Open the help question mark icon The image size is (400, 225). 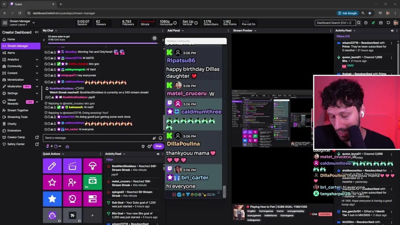(366, 23)
